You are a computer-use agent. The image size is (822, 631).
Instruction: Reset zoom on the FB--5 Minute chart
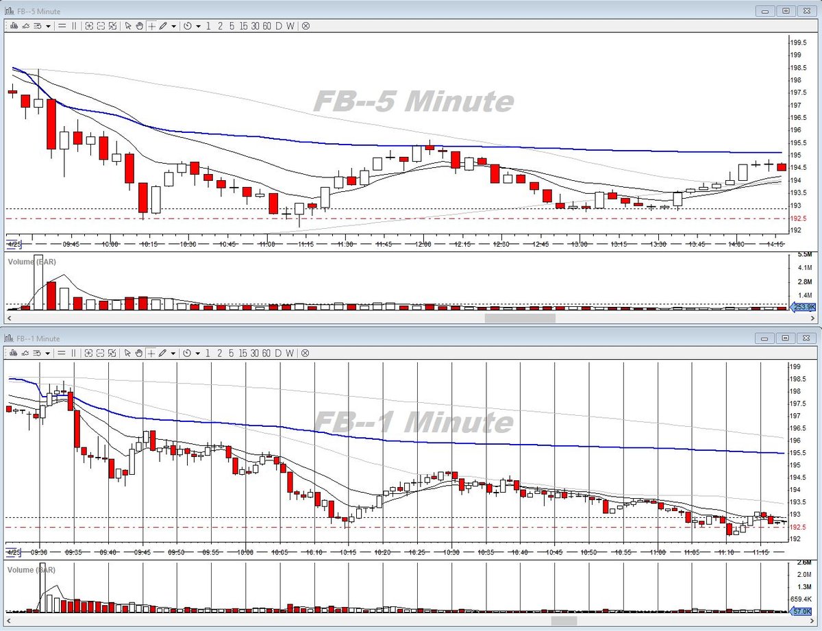112,26
